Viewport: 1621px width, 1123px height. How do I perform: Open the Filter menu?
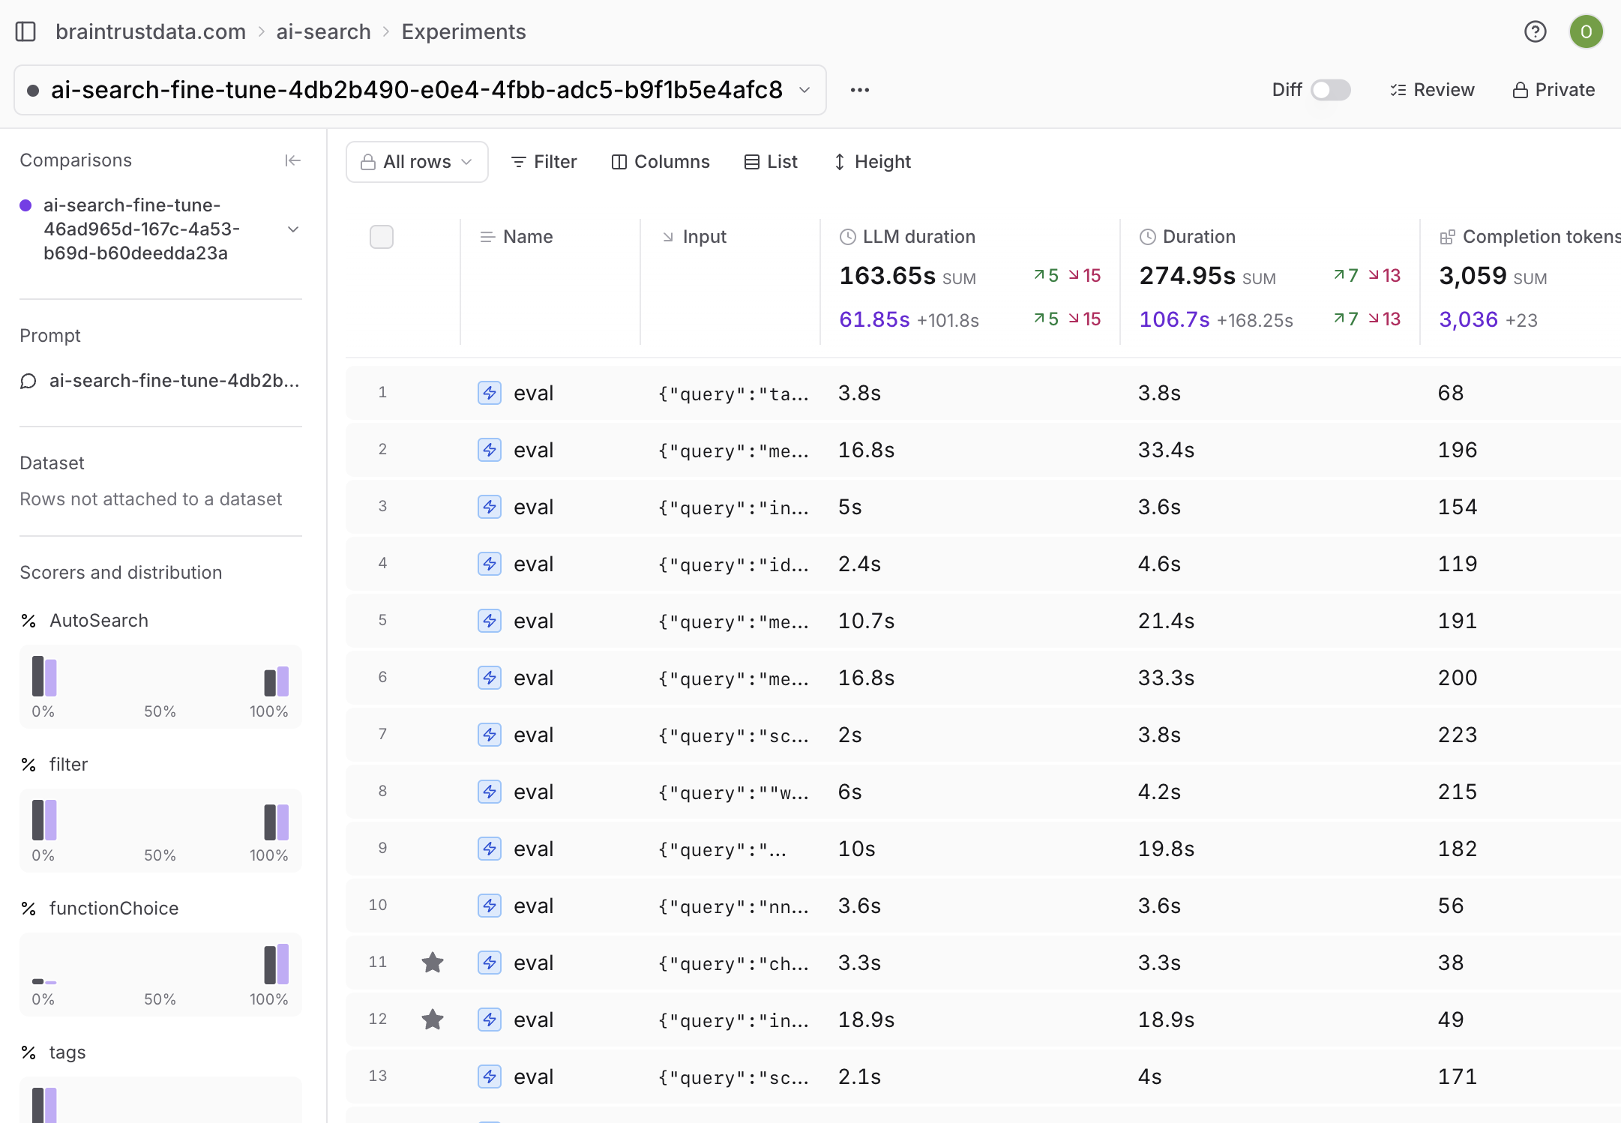[544, 162]
